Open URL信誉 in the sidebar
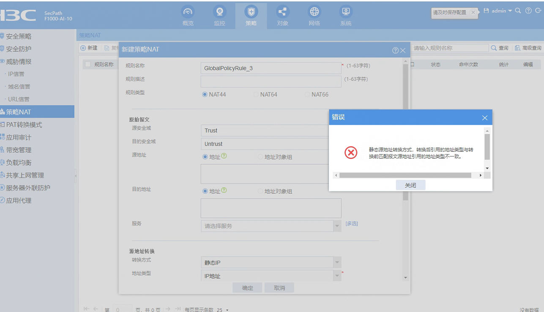This screenshot has width=544, height=312. pyautogui.click(x=19, y=99)
